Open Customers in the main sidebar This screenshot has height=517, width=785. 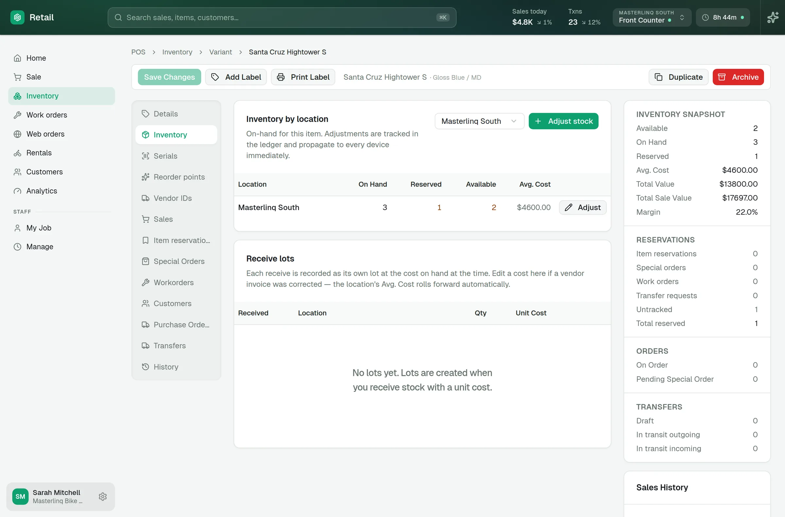(x=61, y=172)
